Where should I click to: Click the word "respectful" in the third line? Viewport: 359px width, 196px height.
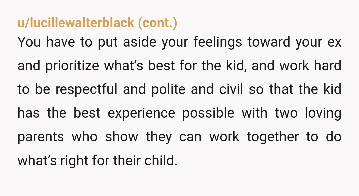point(86,90)
